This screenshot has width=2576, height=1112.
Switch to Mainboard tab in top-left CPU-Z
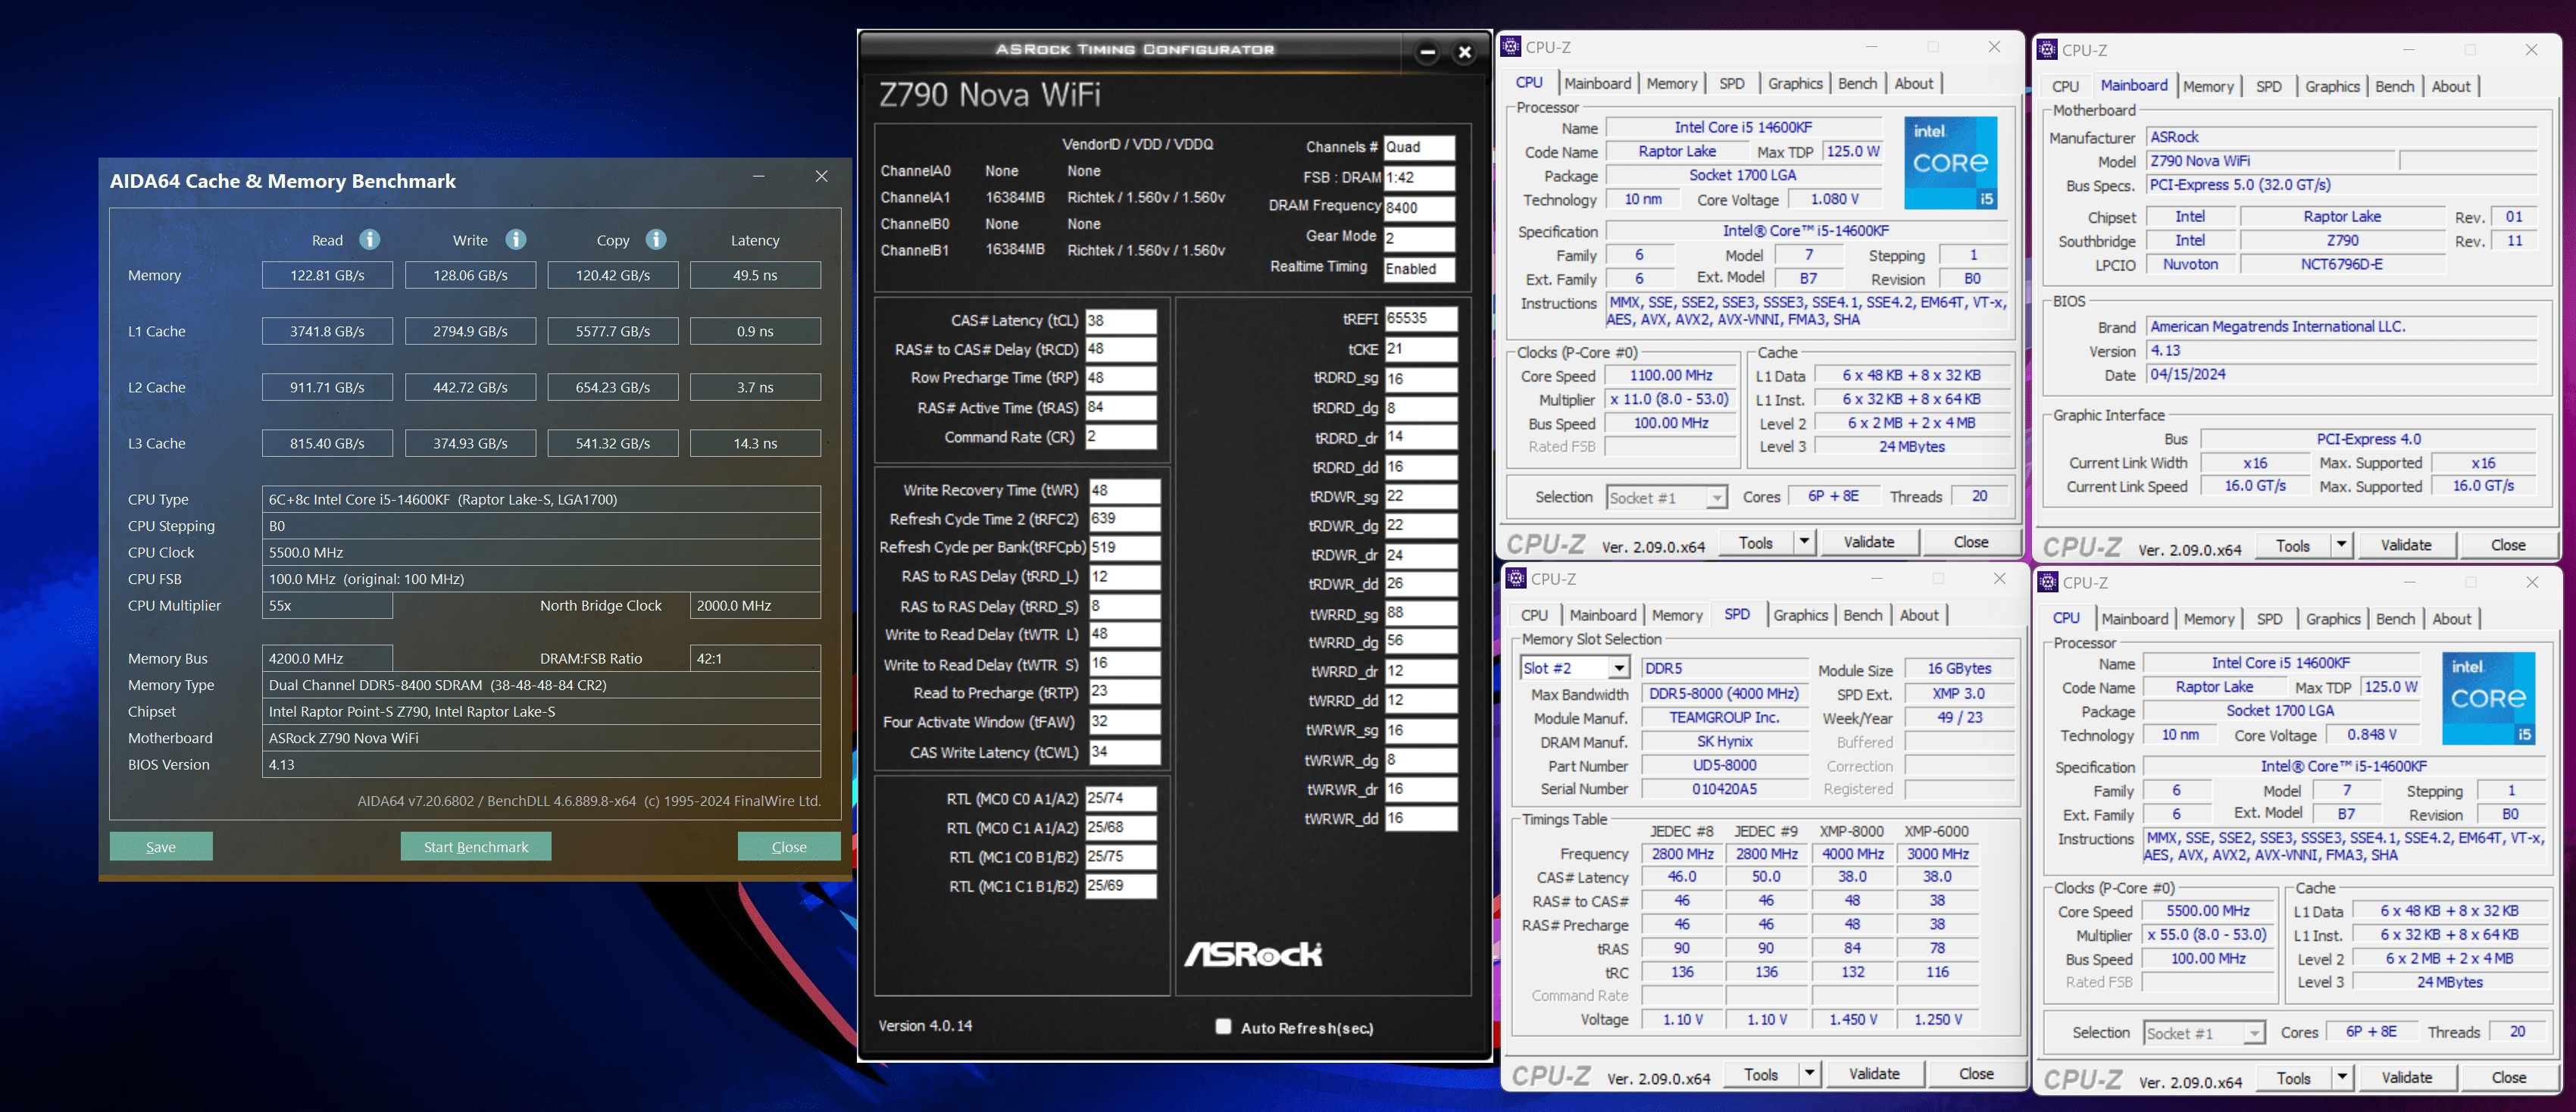click(x=1598, y=84)
